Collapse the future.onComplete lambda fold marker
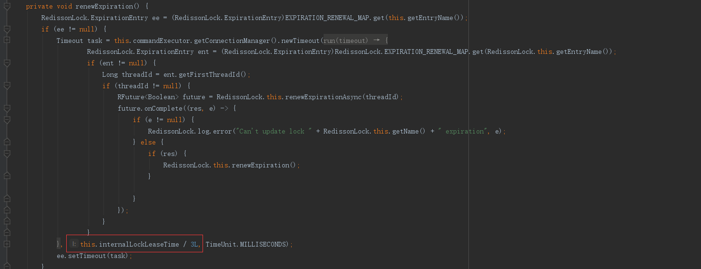 (7, 108)
